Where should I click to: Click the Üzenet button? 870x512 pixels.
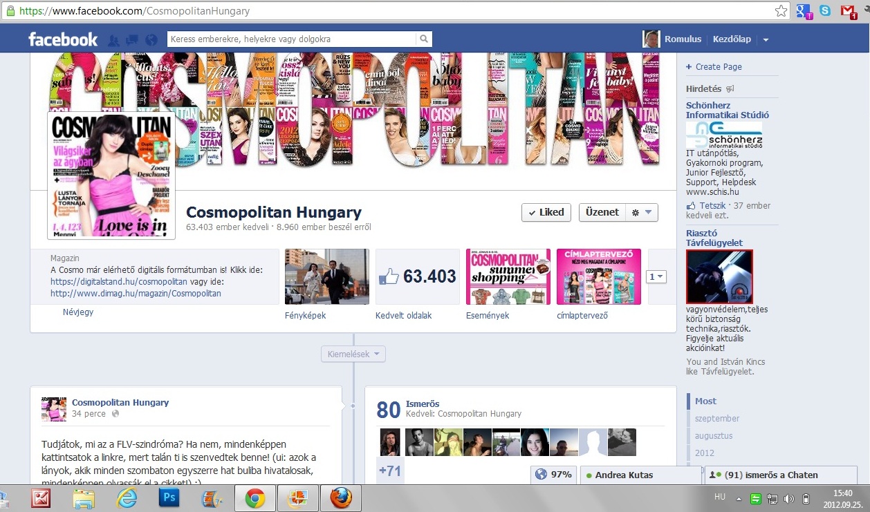point(601,212)
